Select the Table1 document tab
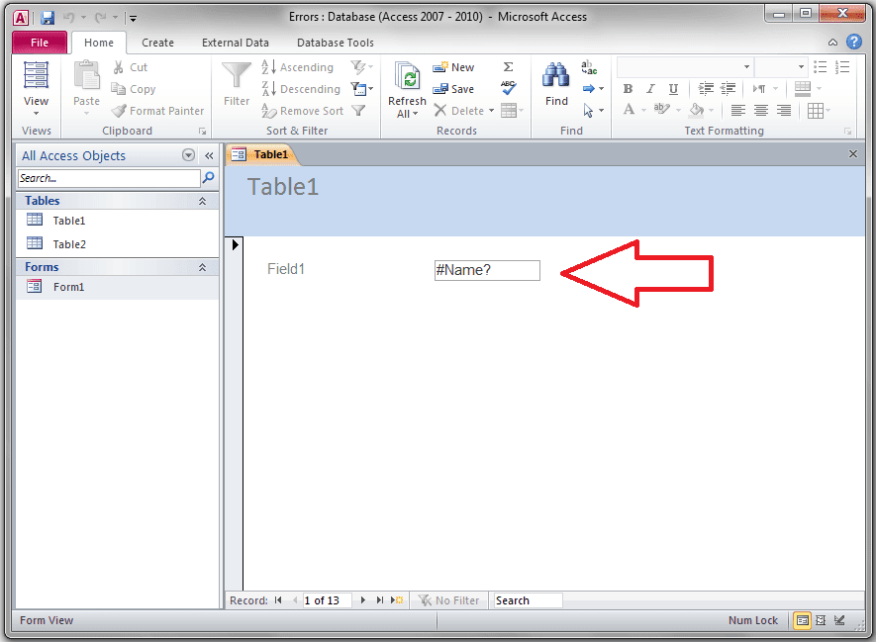Screen dimensions: 876x642 [262, 154]
